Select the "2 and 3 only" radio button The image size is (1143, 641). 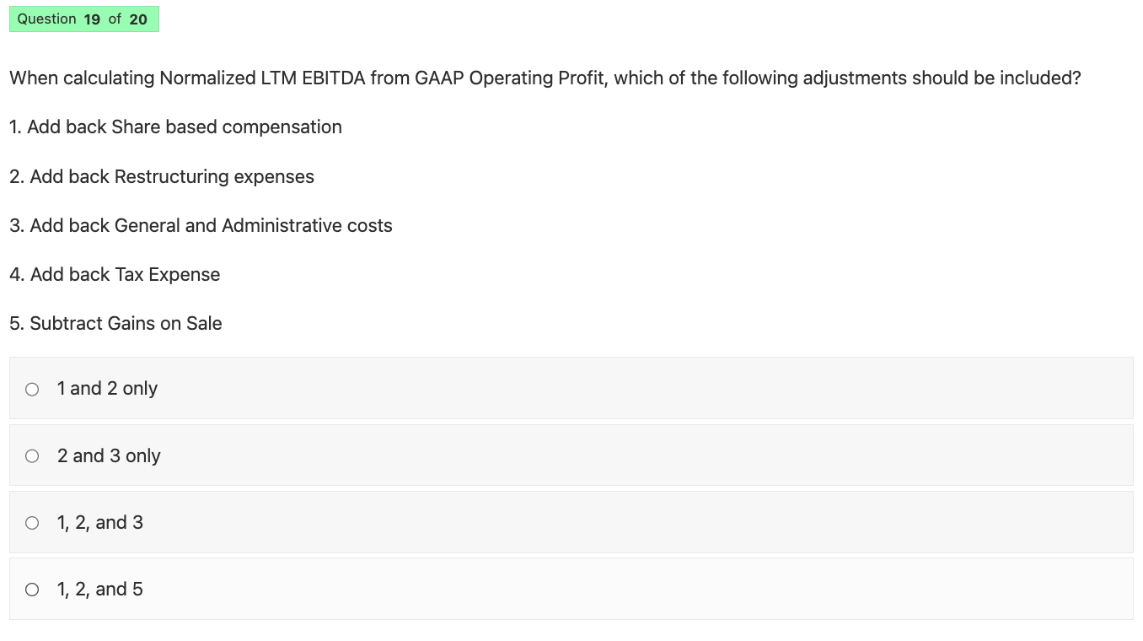pos(32,455)
